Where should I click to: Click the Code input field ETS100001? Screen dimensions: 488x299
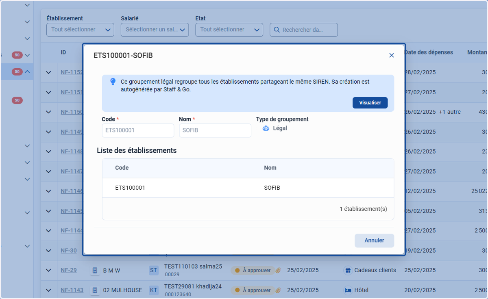(138, 130)
